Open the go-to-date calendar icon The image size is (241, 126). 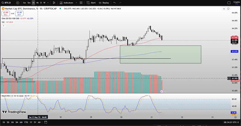[x=45, y=122]
